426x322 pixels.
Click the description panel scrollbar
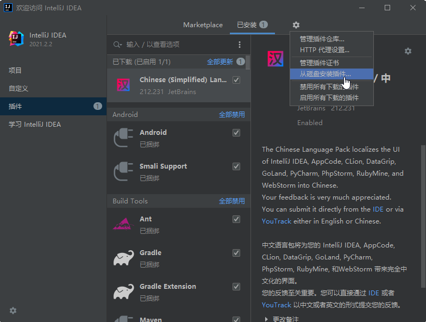(423, 216)
